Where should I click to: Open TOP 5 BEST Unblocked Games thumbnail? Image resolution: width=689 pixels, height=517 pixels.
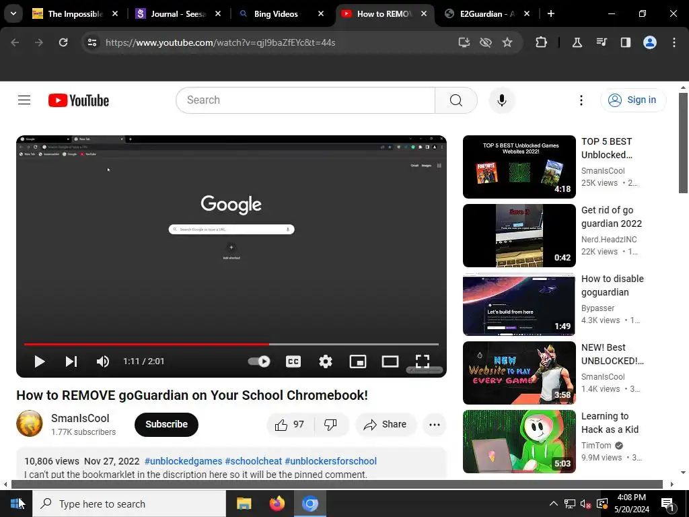519,167
